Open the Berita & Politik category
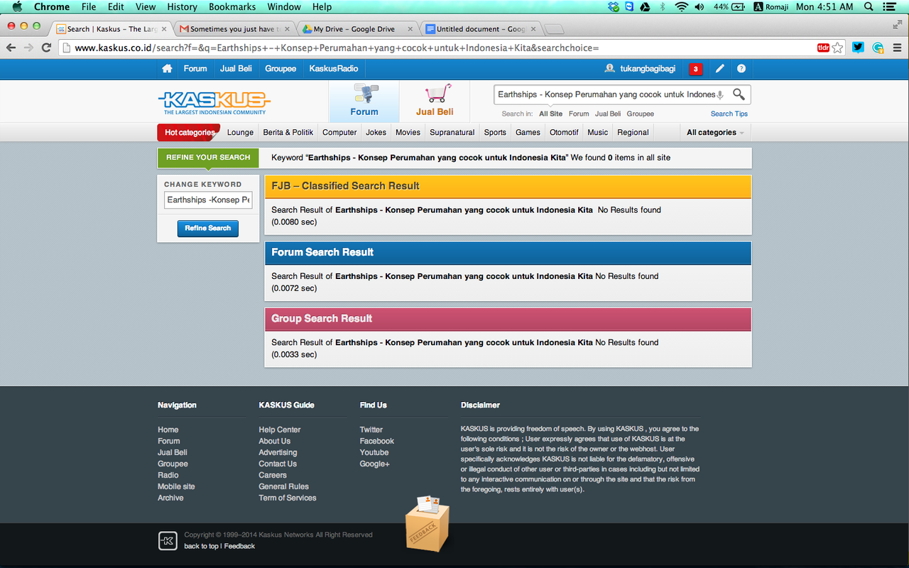 [288, 132]
